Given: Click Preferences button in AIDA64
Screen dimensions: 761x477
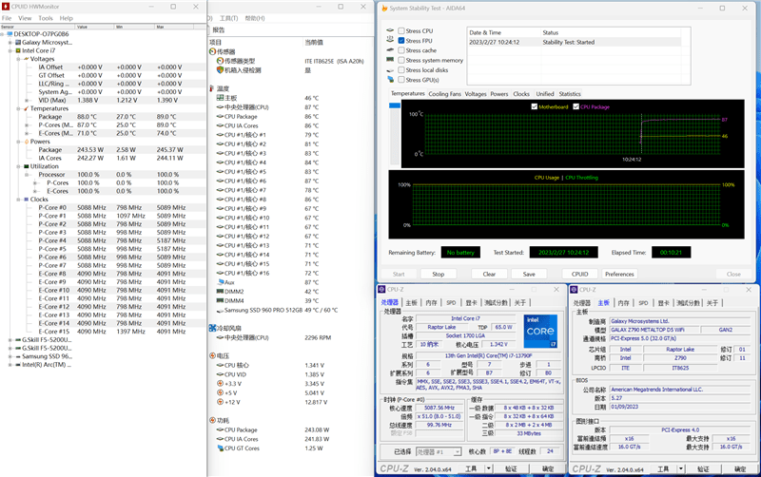Looking at the screenshot, I should 620,274.
